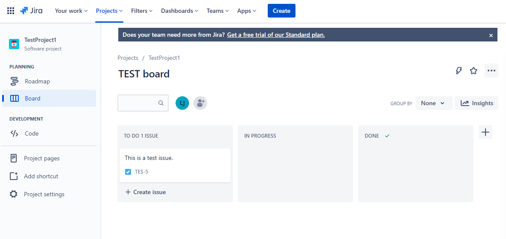Viewport: 506px width, 239px height.
Task: Click the Jira logo
Action: [31, 11]
